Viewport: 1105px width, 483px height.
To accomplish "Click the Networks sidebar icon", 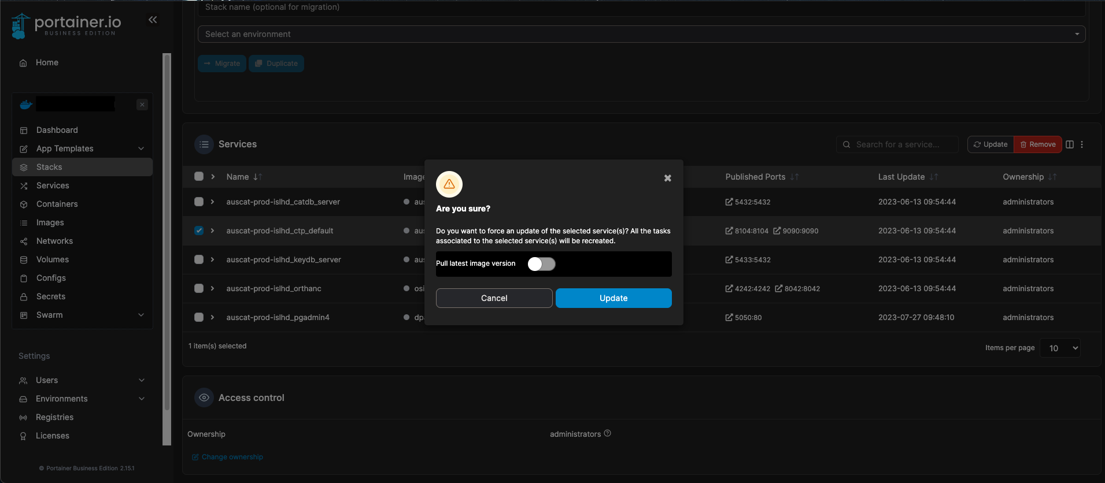I will tap(24, 241).
